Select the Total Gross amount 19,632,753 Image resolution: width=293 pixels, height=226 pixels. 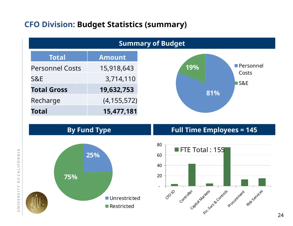point(117,90)
